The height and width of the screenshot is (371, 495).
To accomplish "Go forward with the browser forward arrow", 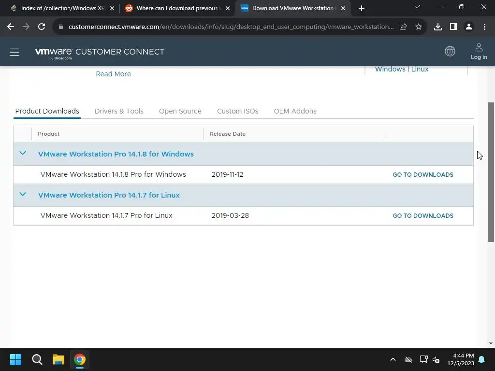I will [26, 27].
